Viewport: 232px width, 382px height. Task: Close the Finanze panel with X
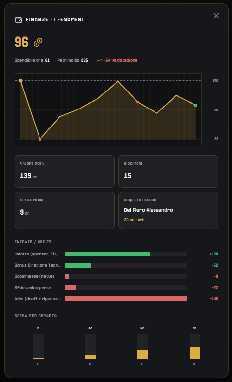216,16
